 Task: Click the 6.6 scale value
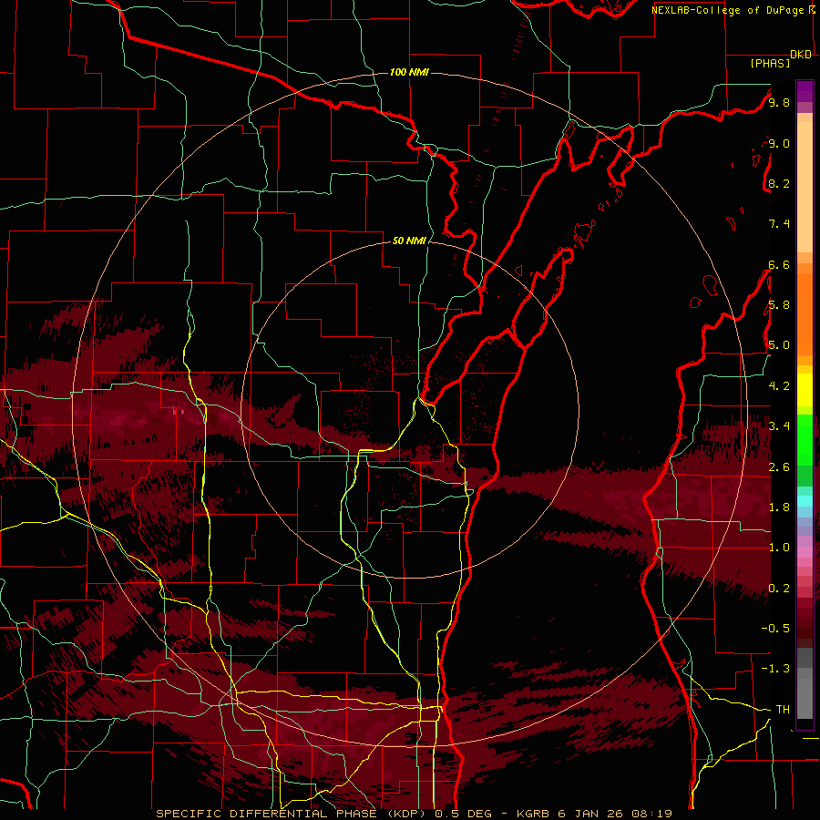pos(779,264)
